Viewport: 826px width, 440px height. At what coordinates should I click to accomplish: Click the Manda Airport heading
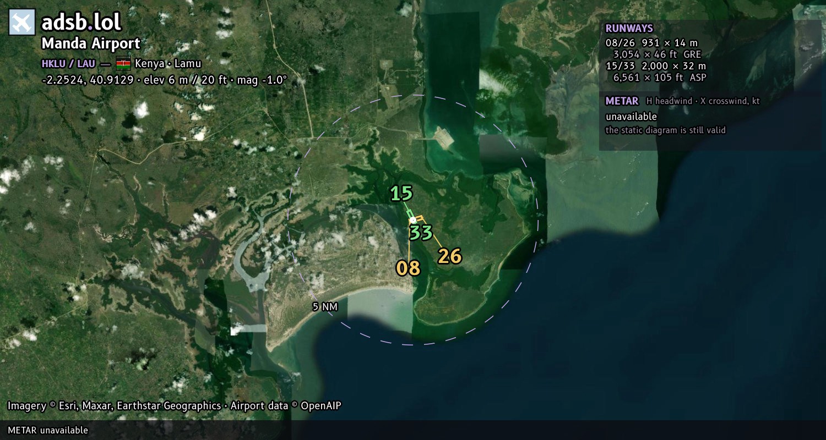pyautogui.click(x=91, y=43)
